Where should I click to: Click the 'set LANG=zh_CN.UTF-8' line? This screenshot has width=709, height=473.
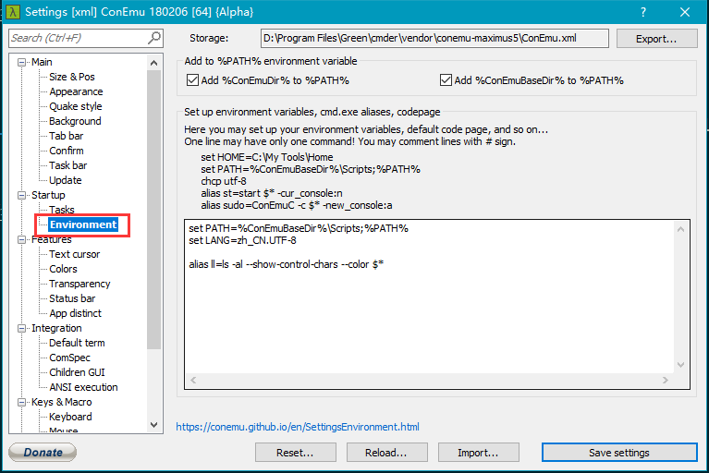242,241
